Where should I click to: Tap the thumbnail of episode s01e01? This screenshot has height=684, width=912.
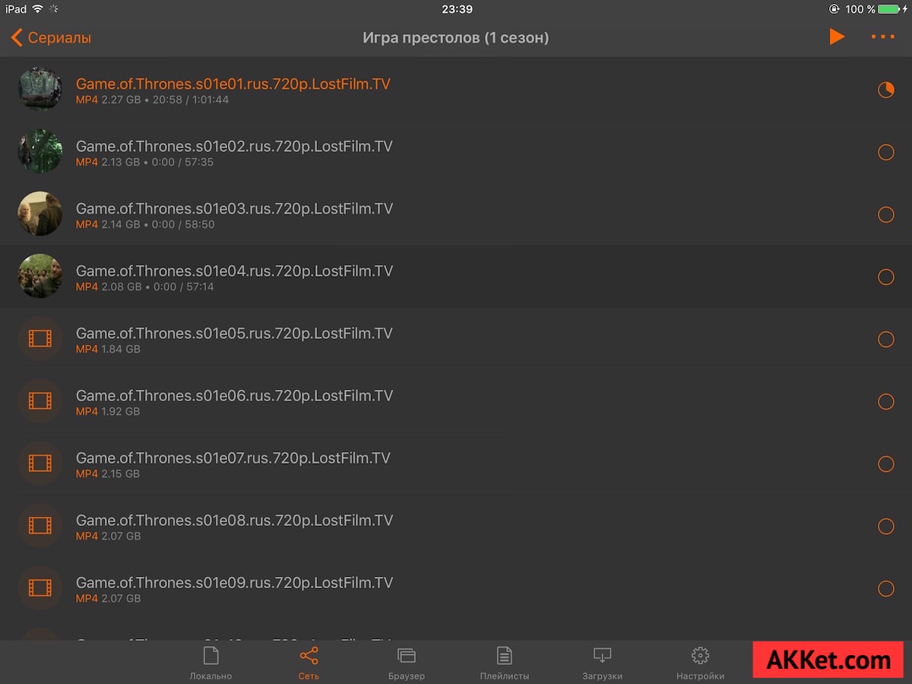(x=40, y=89)
